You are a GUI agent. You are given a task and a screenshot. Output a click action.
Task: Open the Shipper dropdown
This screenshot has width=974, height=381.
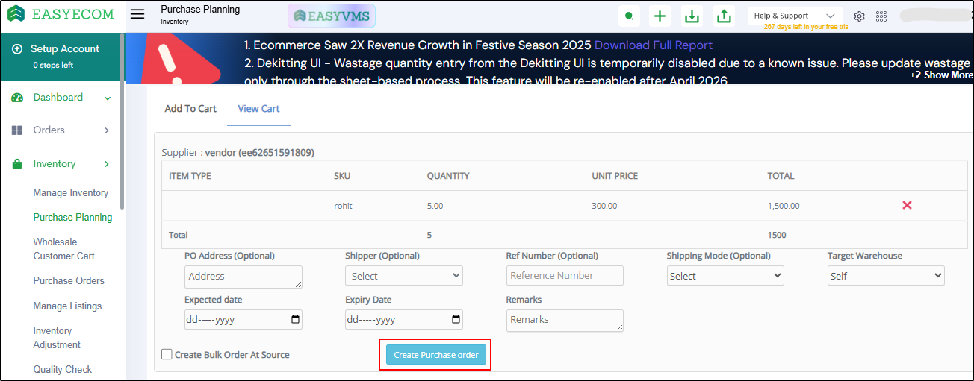pyautogui.click(x=403, y=276)
